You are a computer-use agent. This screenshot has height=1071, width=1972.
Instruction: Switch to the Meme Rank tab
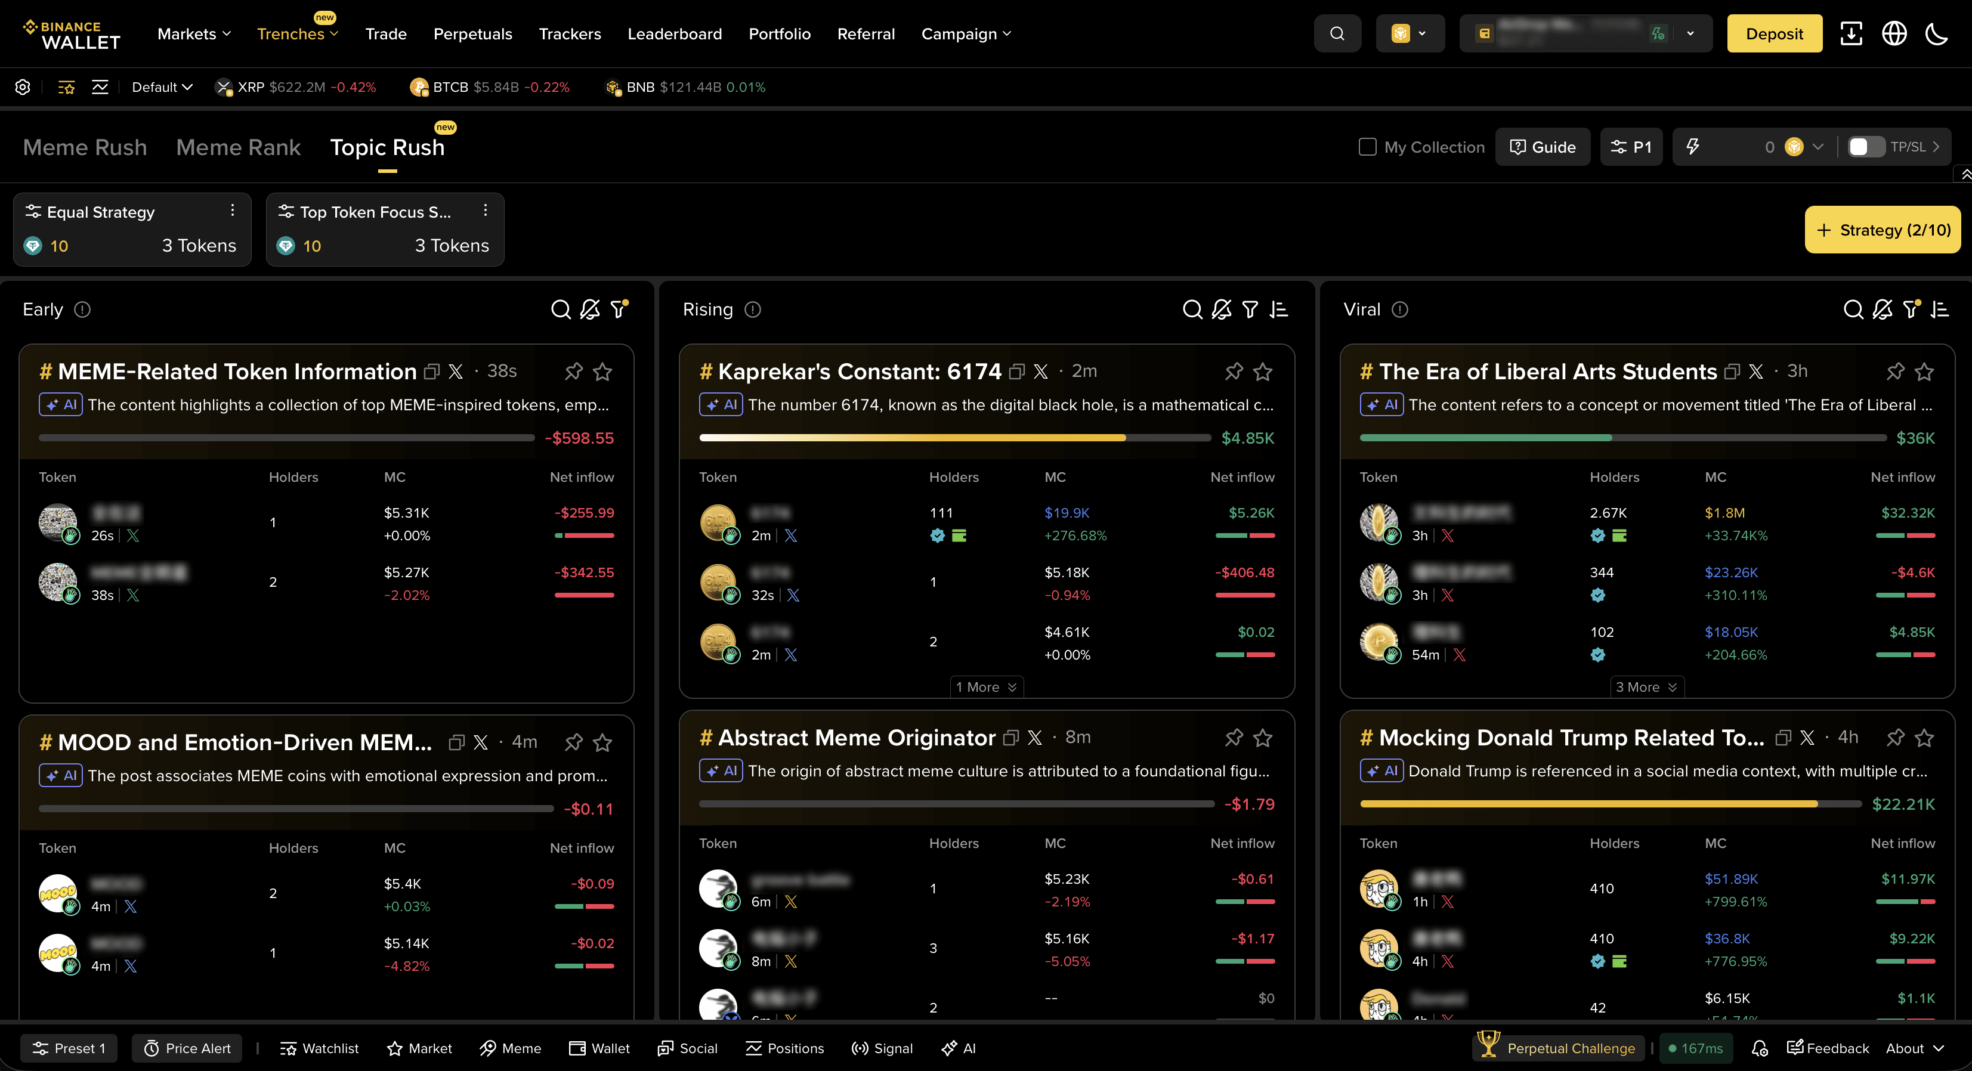(x=238, y=147)
